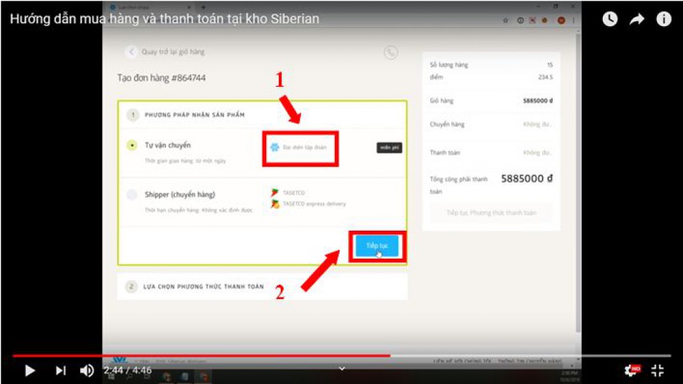Play the YouTube video
This screenshot has height=384, width=683.
click(x=29, y=371)
